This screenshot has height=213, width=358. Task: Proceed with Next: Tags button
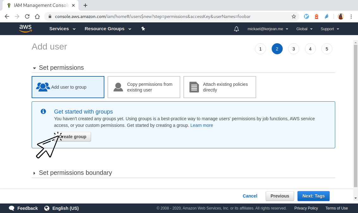pos(313,196)
